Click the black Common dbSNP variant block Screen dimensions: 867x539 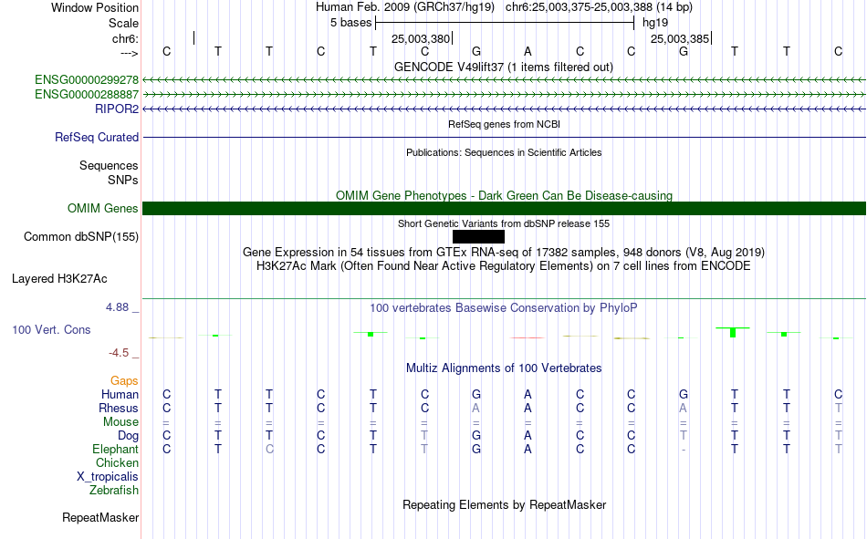click(x=478, y=236)
